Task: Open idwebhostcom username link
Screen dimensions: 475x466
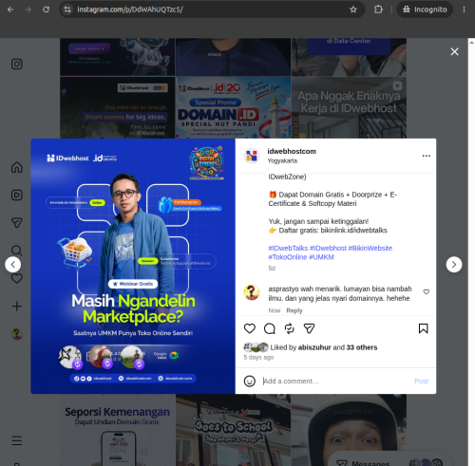Action: [292, 152]
